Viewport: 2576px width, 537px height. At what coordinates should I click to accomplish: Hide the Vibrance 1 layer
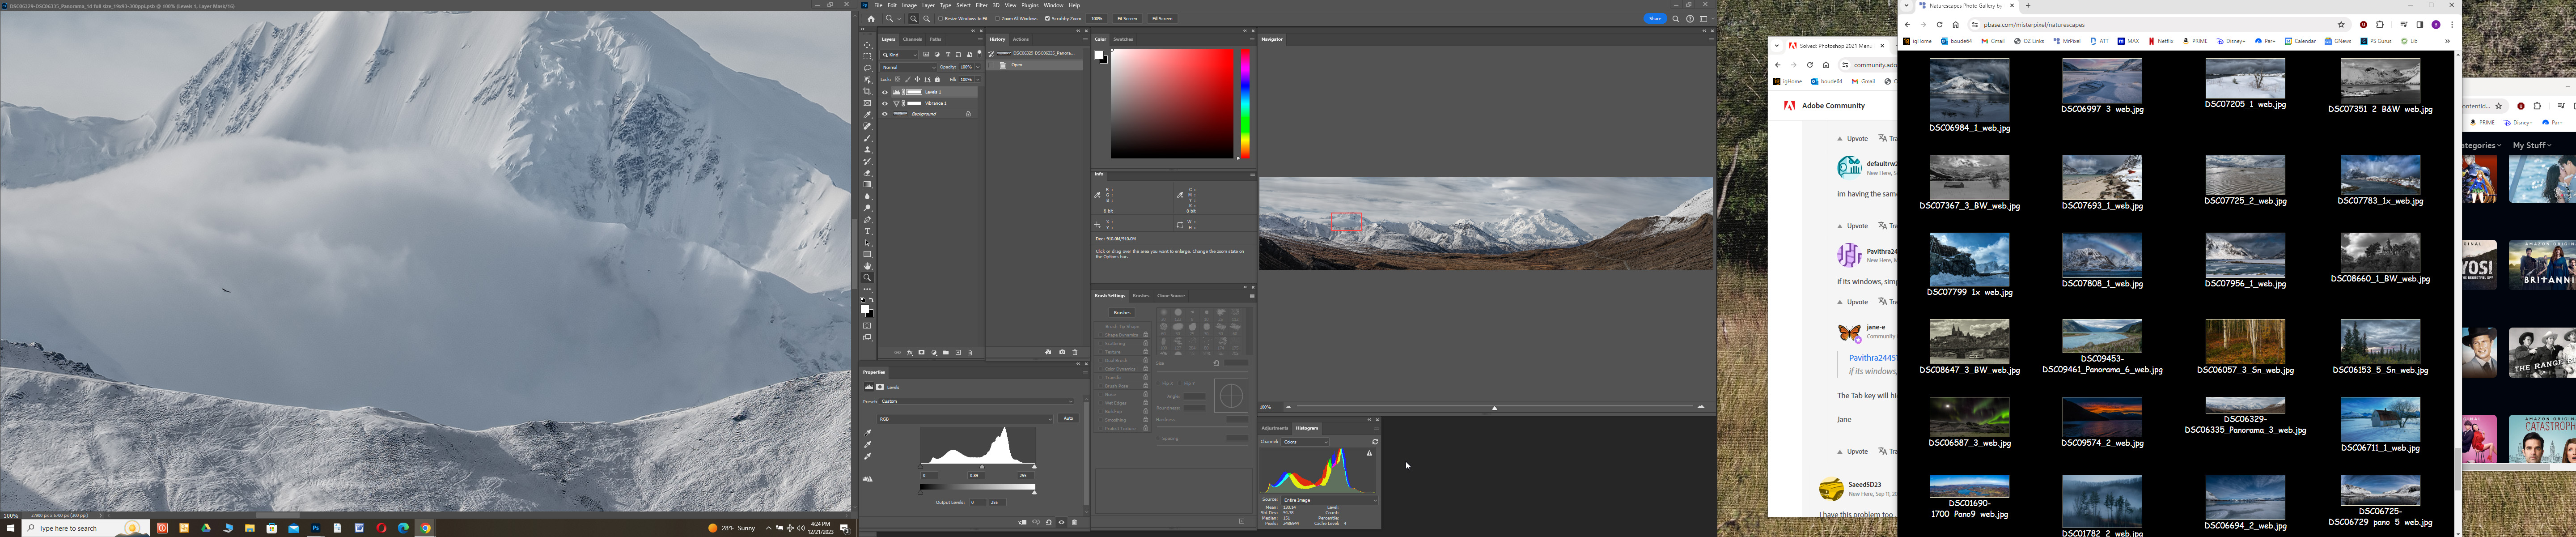885,103
